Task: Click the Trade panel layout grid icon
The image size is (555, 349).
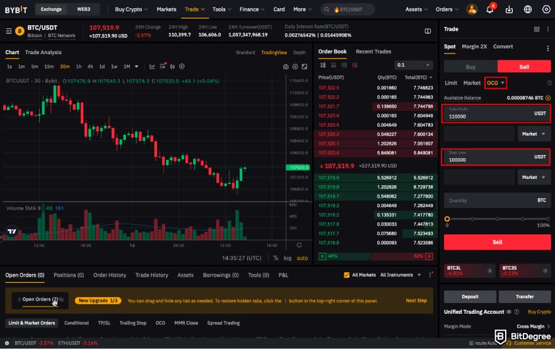Action: [x=537, y=30]
